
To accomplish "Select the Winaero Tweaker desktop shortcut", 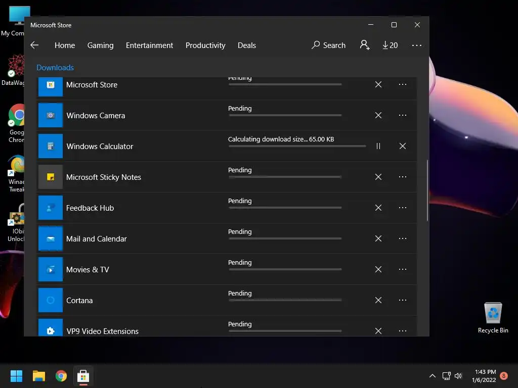I will [15, 174].
